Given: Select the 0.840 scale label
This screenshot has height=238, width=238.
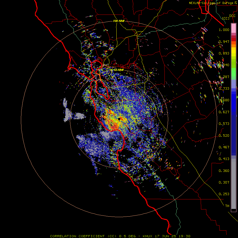Looking at the screenshot, I should pos(224,65).
